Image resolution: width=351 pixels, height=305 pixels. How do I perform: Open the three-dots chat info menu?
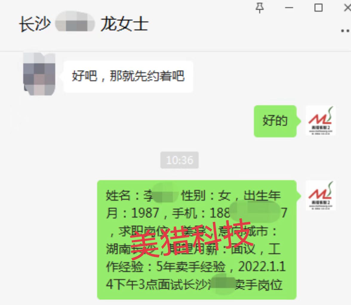click(345, 31)
